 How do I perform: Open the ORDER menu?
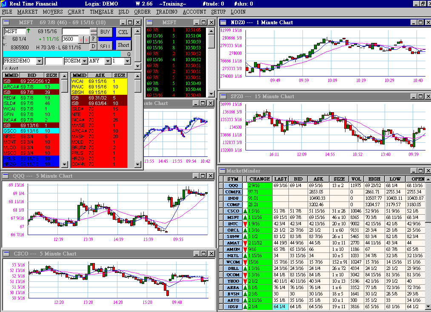coord(143,12)
